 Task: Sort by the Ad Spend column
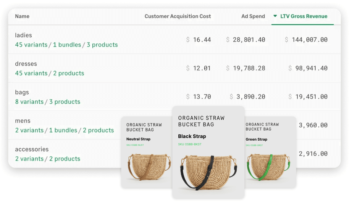point(253,16)
